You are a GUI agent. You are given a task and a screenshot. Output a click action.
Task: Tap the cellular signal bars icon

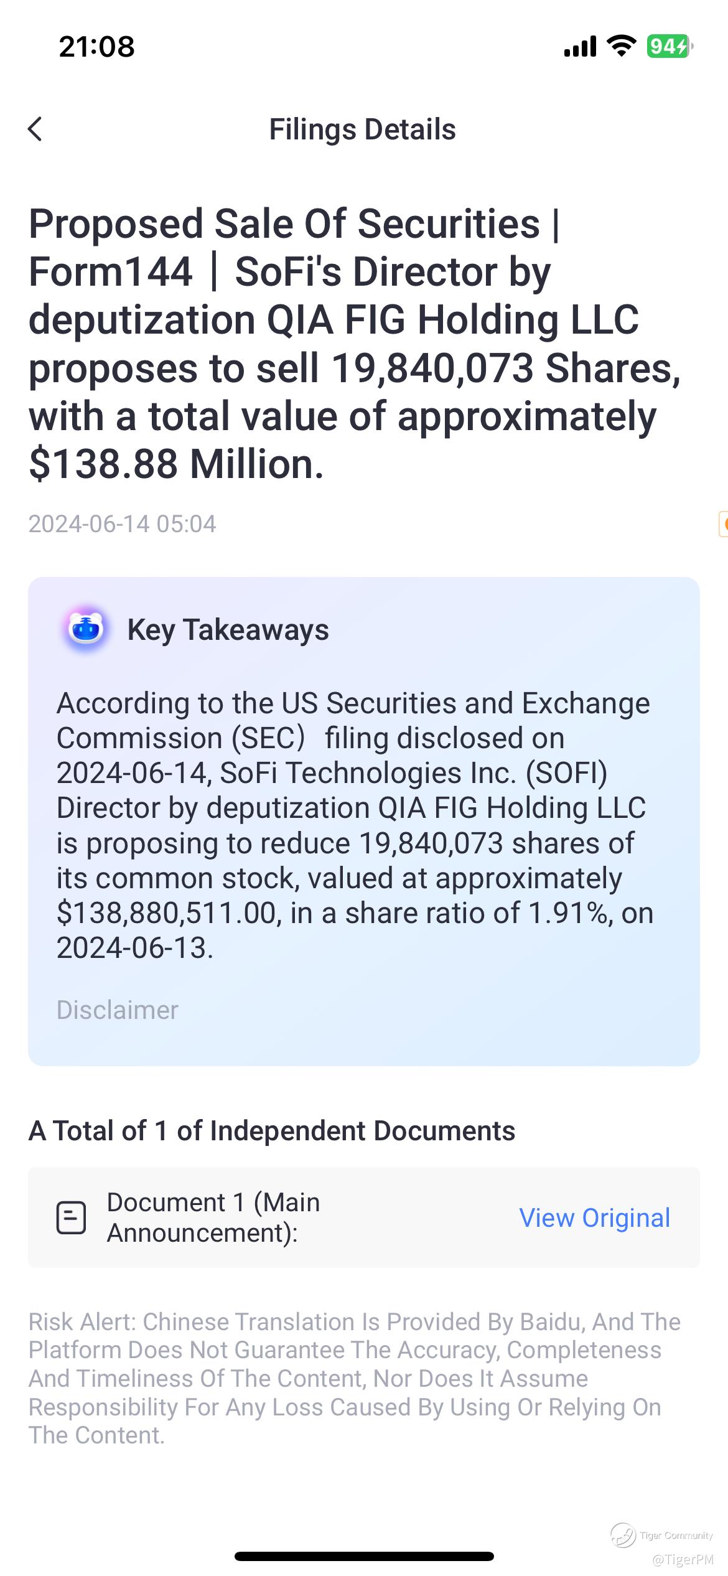(x=580, y=47)
